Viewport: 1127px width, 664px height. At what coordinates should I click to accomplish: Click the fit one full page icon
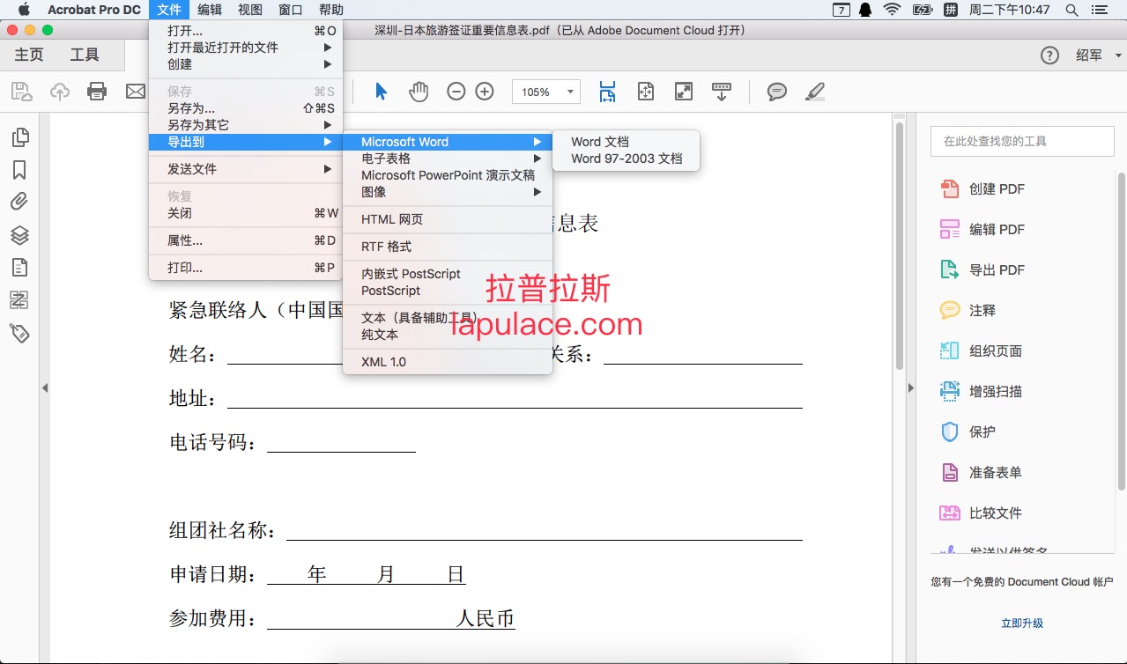(646, 92)
